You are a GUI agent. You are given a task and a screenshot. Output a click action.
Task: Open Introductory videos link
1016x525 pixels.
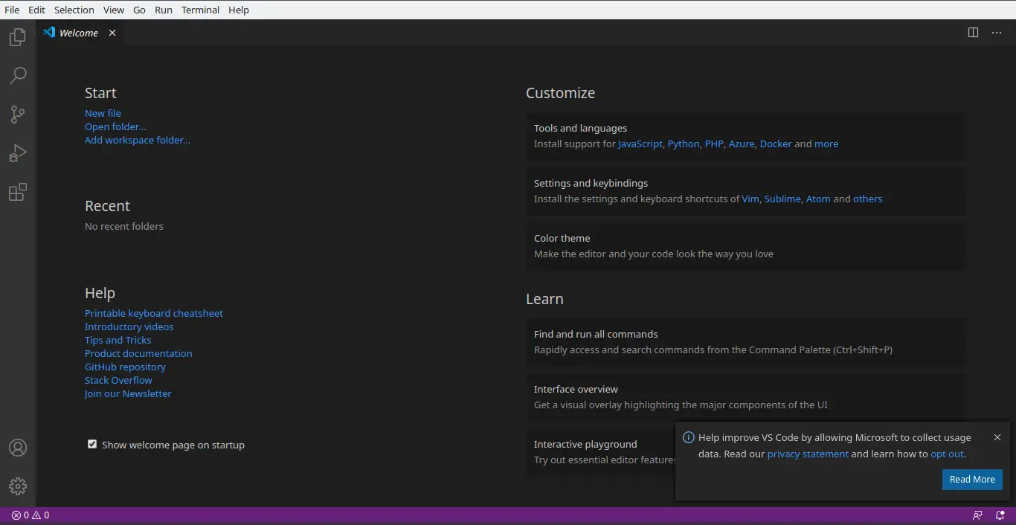pos(129,326)
